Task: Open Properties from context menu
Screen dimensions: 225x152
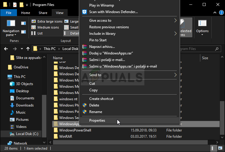Action: pos(129,120)
